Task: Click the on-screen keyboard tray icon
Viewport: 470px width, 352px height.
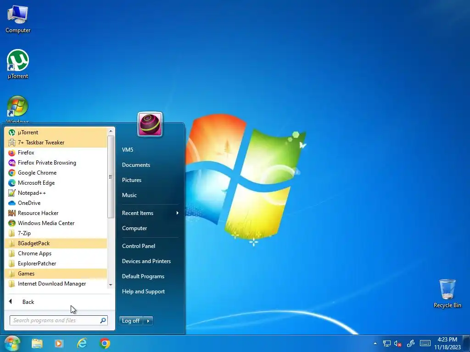Action: 425,343
